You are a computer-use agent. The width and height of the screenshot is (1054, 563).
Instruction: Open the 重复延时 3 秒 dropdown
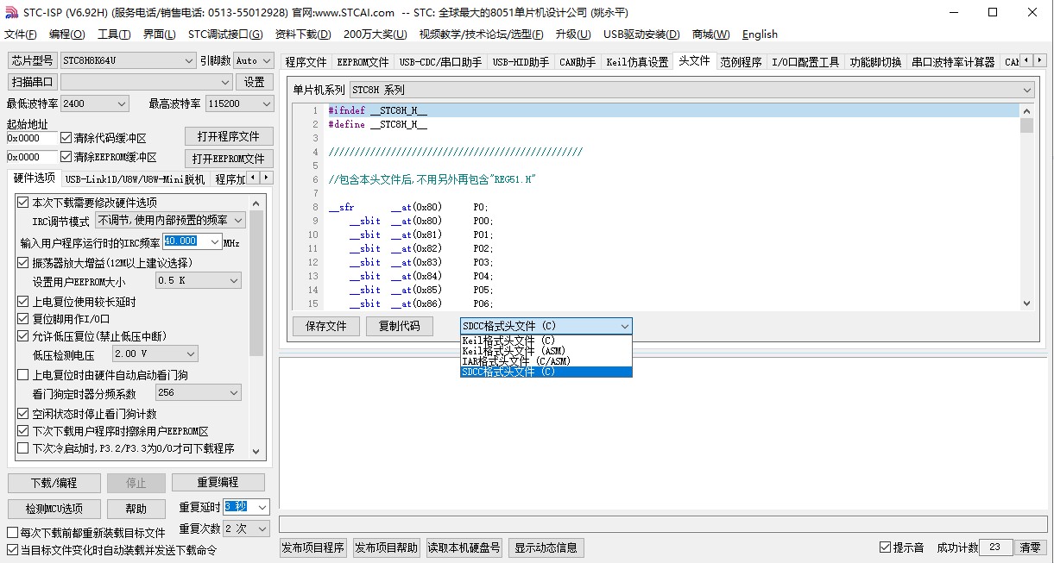point(247,507)
